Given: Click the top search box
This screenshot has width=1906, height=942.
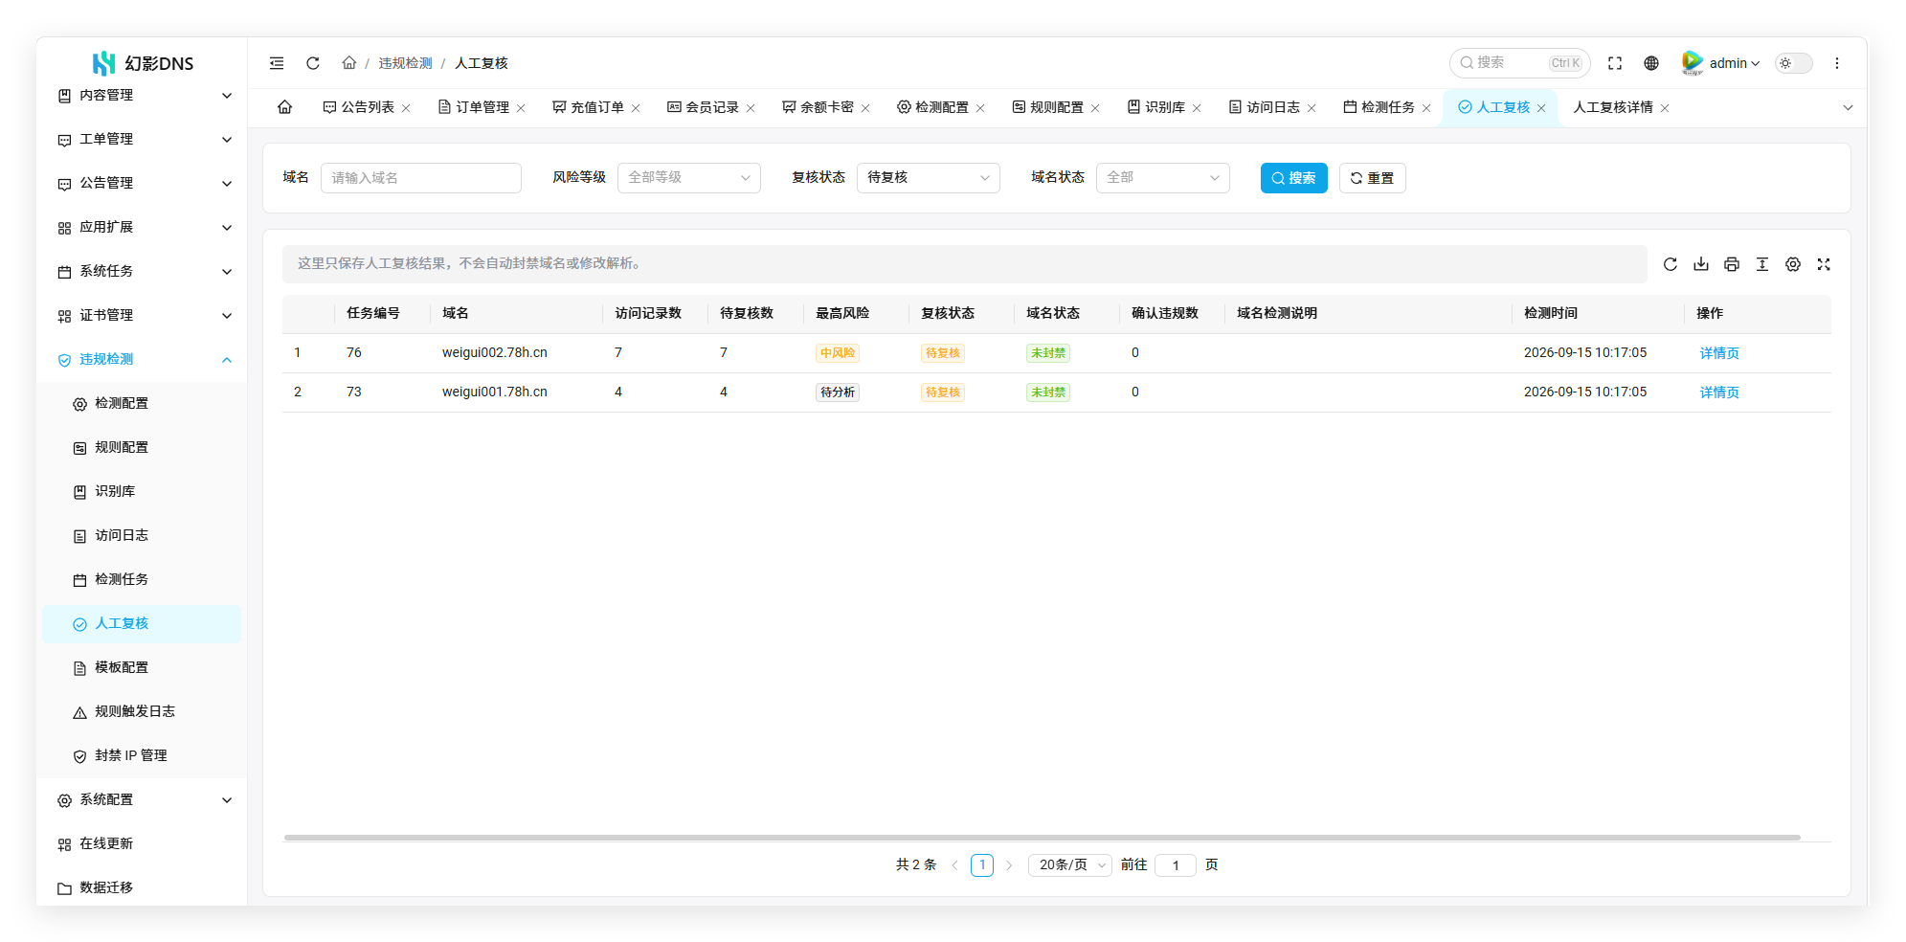Looking at the screenshot, I should 1519,63.
